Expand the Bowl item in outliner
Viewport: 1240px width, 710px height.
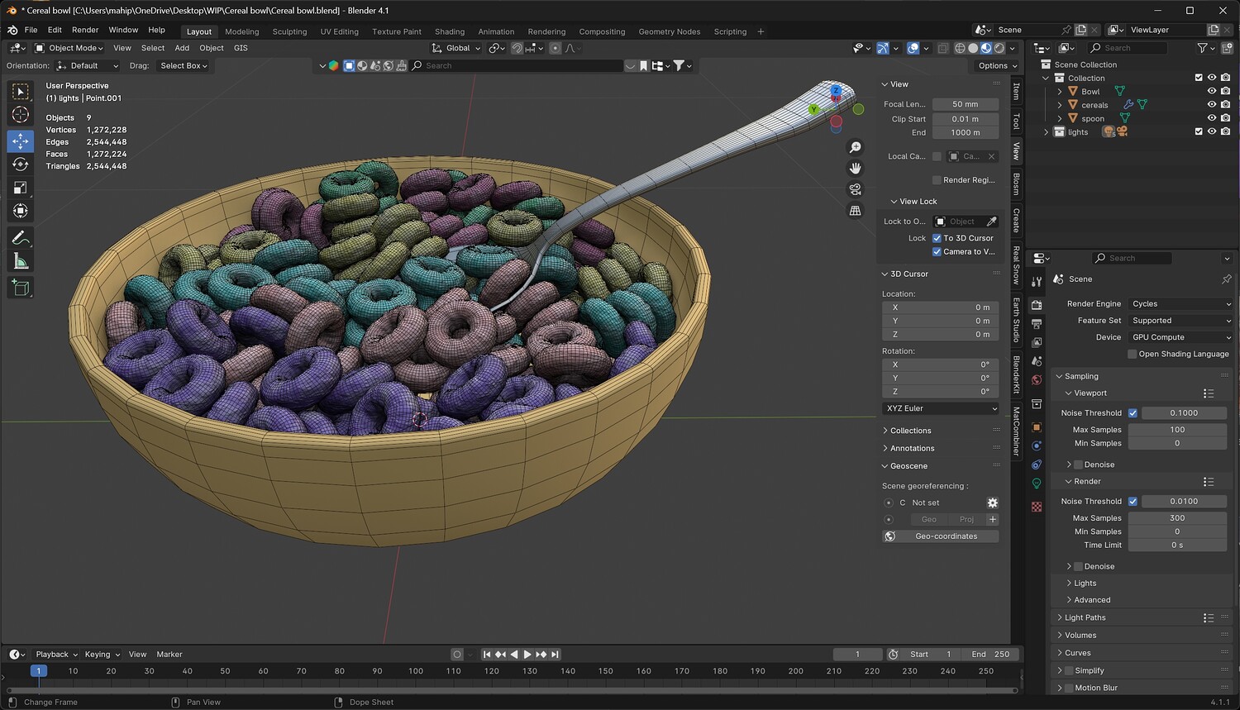click(x=1060, y=92)
